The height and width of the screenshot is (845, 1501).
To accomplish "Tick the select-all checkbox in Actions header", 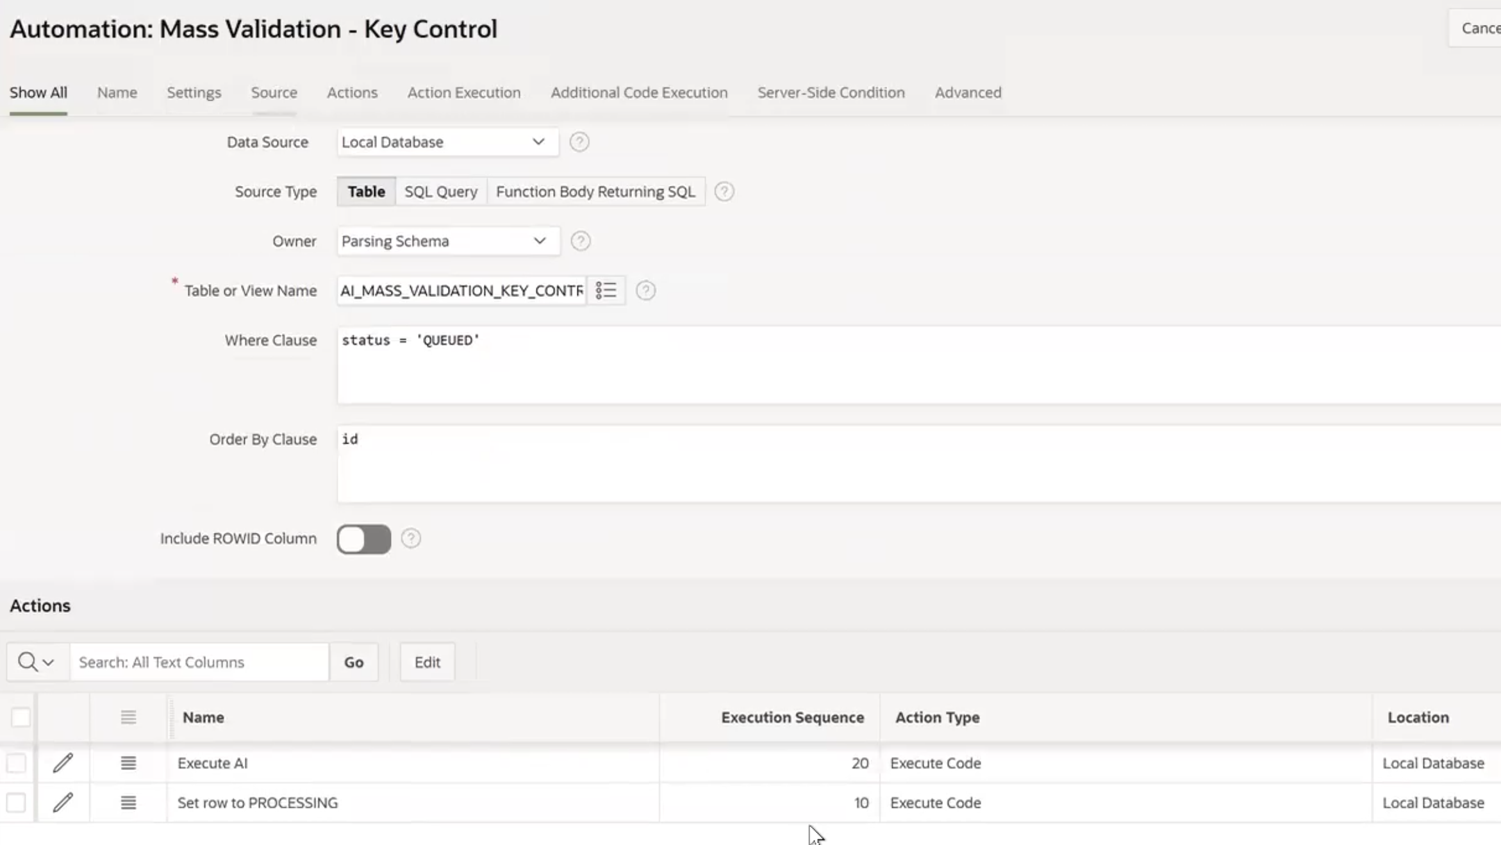I will click(x=21, y=717).
